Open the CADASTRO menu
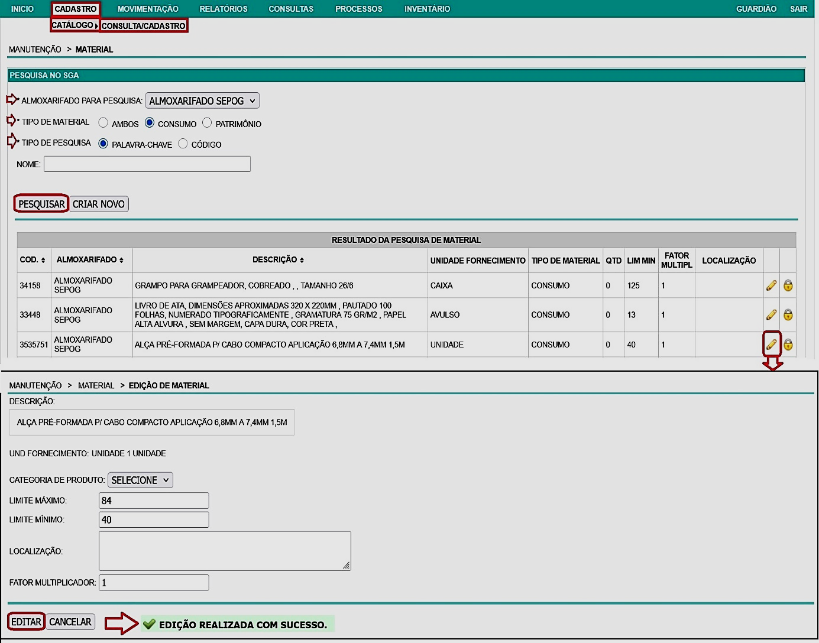 pyautogui.click(x=76, y=9)
